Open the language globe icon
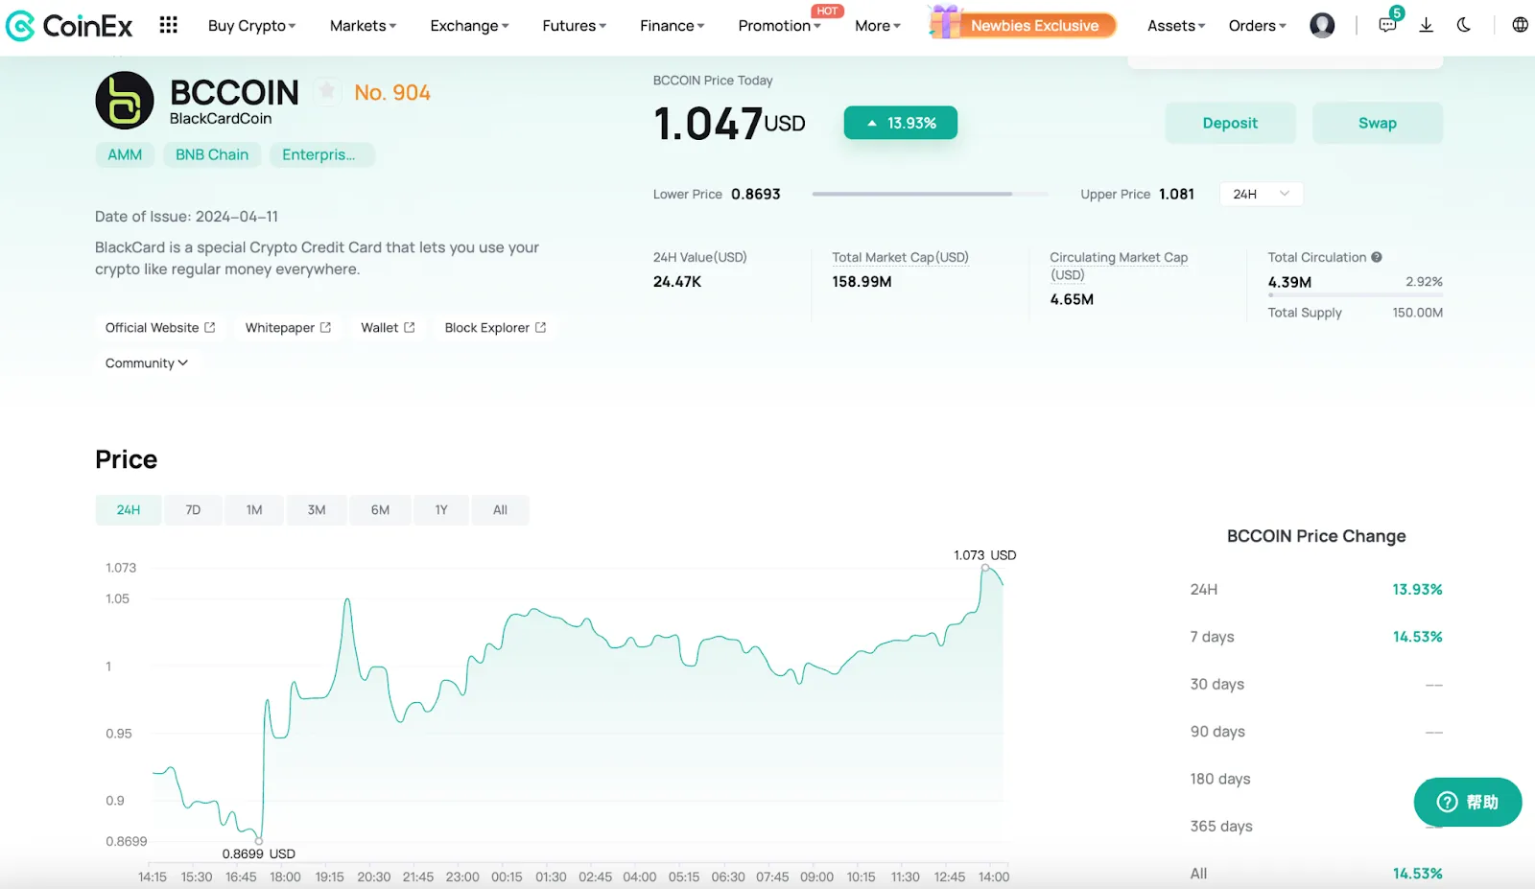This screenshot has height=889, width=1535. pos(1520,25)
